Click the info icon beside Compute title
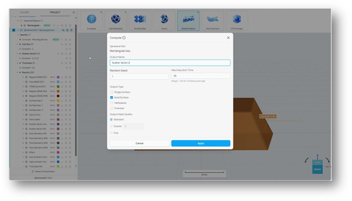This screenshot has height=201, width=352. pos(124,38)
